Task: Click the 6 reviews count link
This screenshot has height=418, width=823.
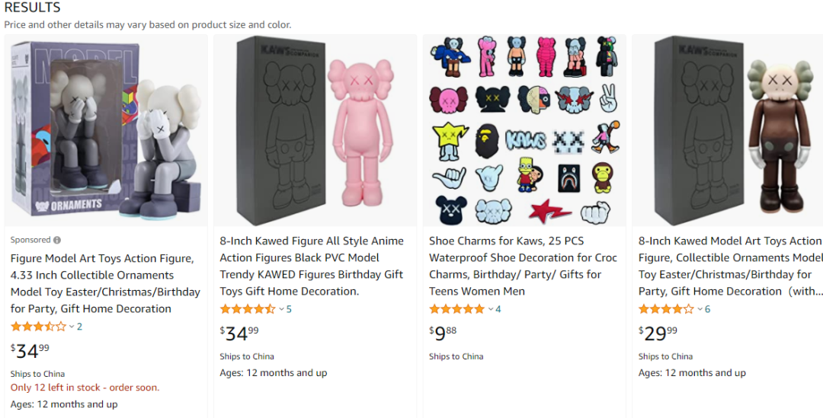Action: pos(708,309)
